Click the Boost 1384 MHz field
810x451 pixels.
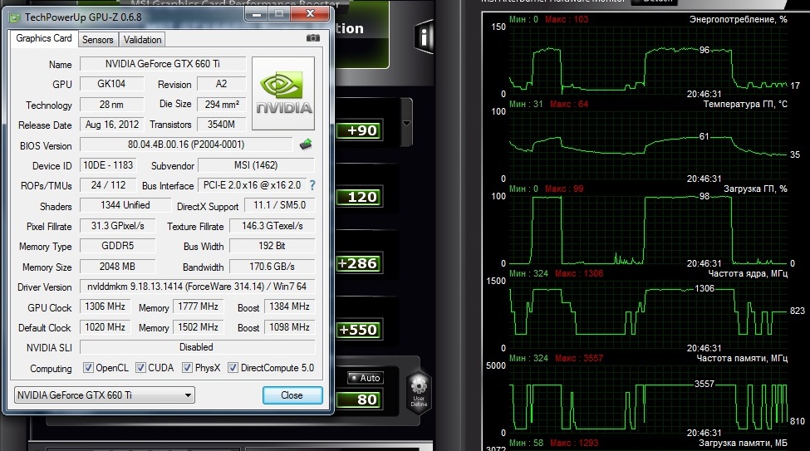coord(289,306)
